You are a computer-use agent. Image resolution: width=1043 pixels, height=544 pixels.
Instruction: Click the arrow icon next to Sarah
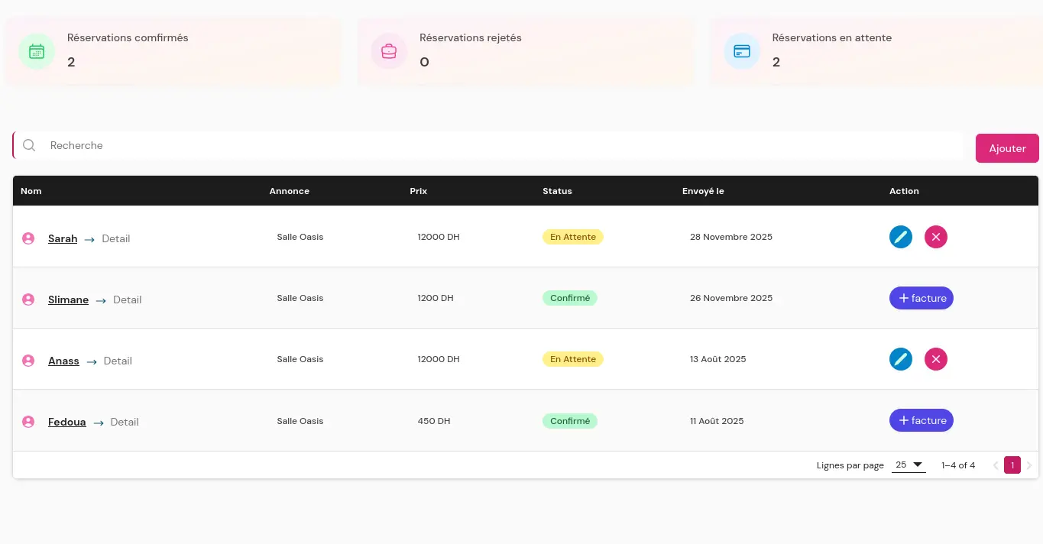pos(89,239)
